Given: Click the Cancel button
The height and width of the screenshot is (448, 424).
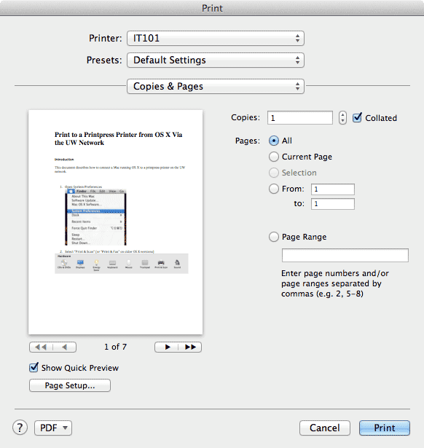Looking at the screenshot, I should point(325,428).
